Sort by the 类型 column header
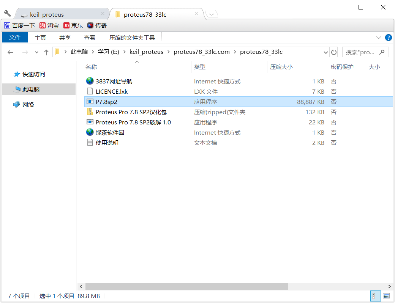This screenshot has width=395, height=303. pos(200,67)
